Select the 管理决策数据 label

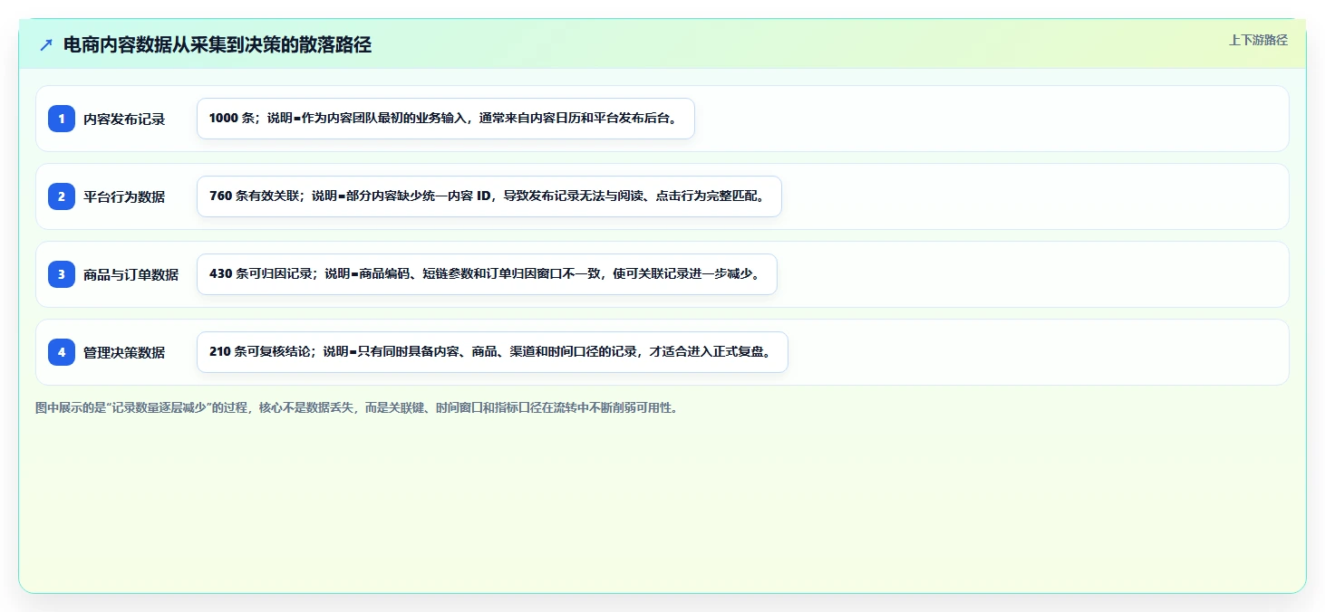(x=124, y=352)
